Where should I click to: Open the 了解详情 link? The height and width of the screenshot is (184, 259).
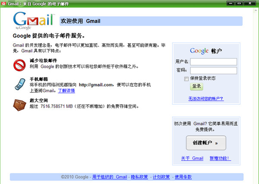pos(66,90)
